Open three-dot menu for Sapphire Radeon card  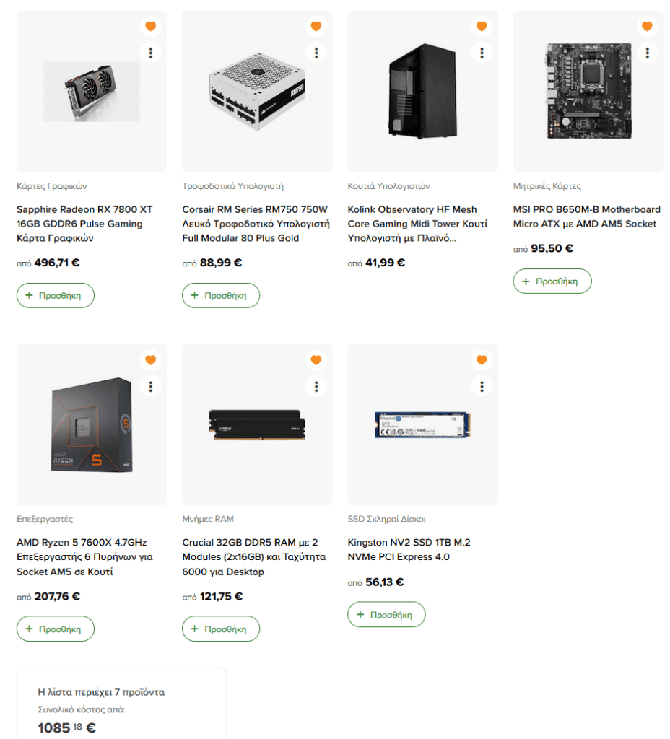pyautogui.click(x=150, y=53)
